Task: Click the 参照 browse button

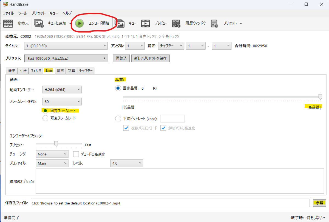Action: [x=319, y=203]
